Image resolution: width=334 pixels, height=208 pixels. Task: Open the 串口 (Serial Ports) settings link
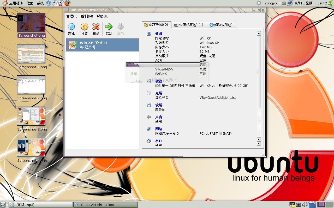159,141
